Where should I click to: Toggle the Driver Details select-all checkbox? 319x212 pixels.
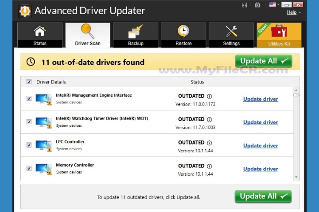click(29, 82)
